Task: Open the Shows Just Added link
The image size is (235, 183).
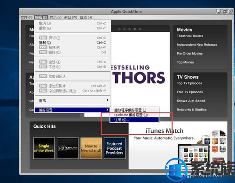Action: tap(191, 101)
